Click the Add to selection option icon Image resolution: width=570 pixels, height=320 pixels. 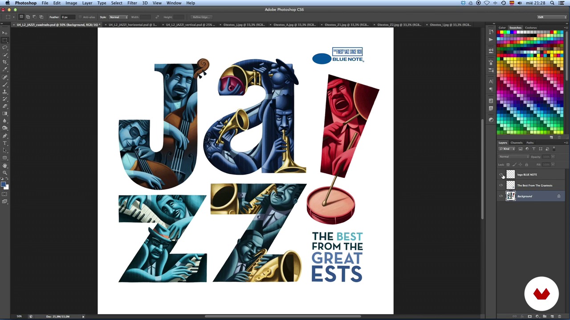coord(28,17)
